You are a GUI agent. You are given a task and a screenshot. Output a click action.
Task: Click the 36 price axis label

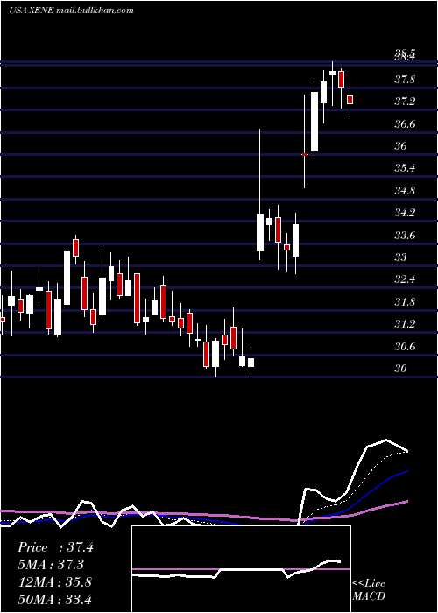click(400, 146)
